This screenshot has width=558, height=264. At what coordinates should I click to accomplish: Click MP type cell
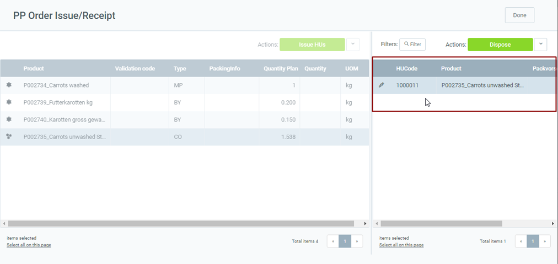coord(186,85)
